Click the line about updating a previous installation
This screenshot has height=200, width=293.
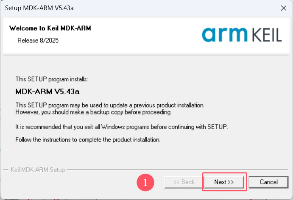(x=110, y=105)
